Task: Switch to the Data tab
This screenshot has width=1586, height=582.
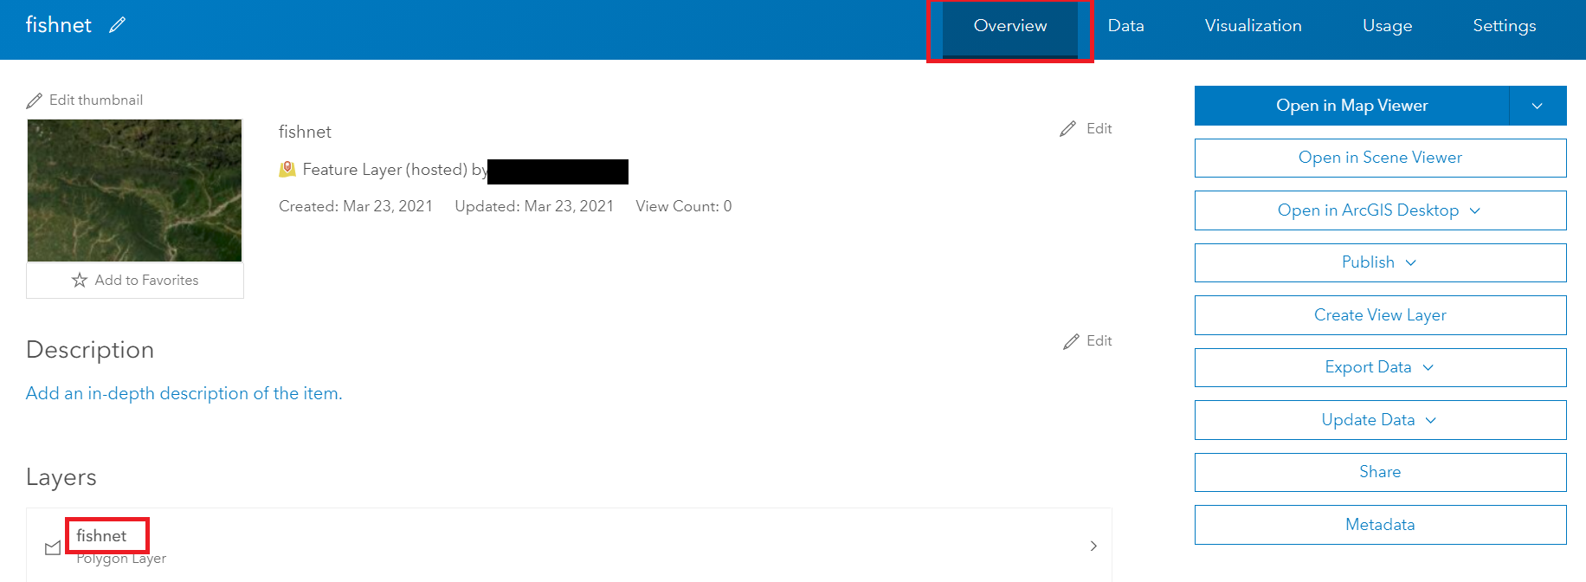Action: tap(1125, 26)
